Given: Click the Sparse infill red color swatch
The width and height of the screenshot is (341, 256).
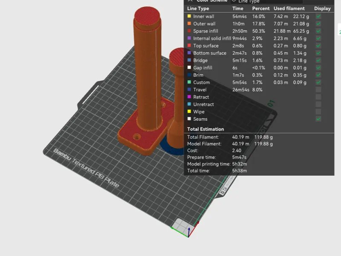Looking at the screenshot, I should pyautogui.click(x=189, y=31).
